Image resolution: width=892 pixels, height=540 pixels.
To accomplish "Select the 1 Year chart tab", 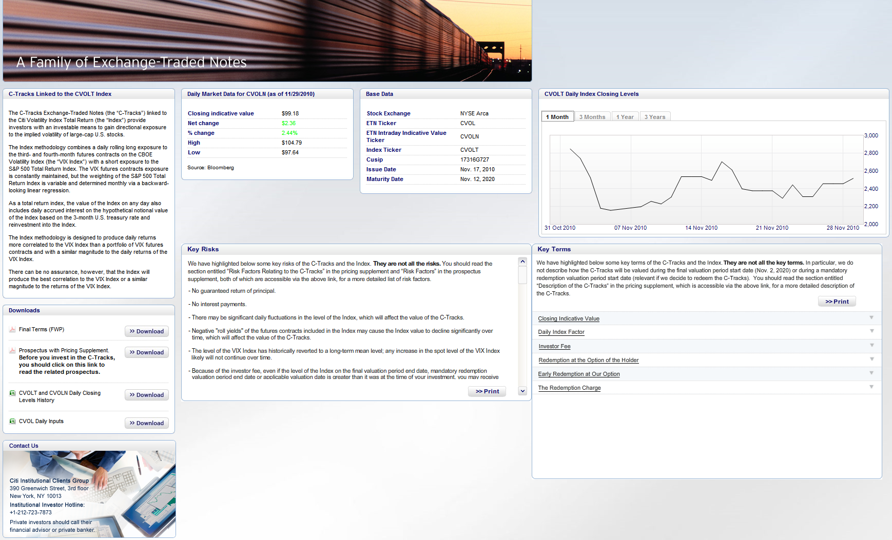I will (625, 117).
